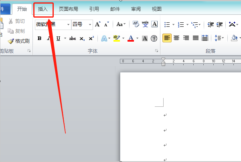Click the 剪切 (Cut) button
The image size is (241, 162).
[16, 21]
